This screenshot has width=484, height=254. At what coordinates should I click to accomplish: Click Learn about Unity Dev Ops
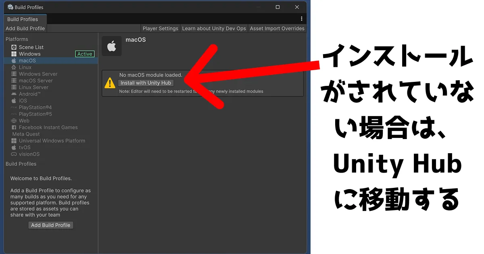click(214, 29)
